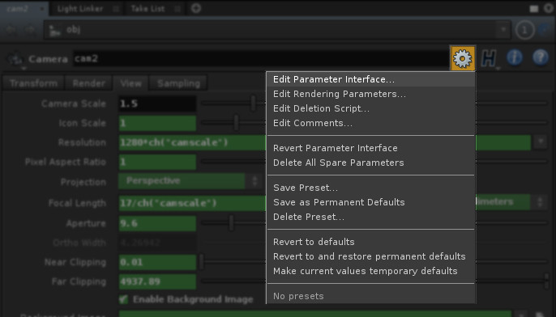The image size is (556, 317).
Task: Choose Save as Permanent Defaults
Action: 370,202
